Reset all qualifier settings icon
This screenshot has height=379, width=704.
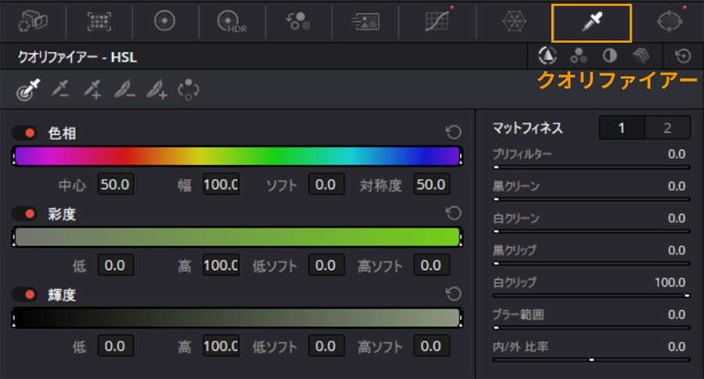pyautogui.click(x=683, y=56)
